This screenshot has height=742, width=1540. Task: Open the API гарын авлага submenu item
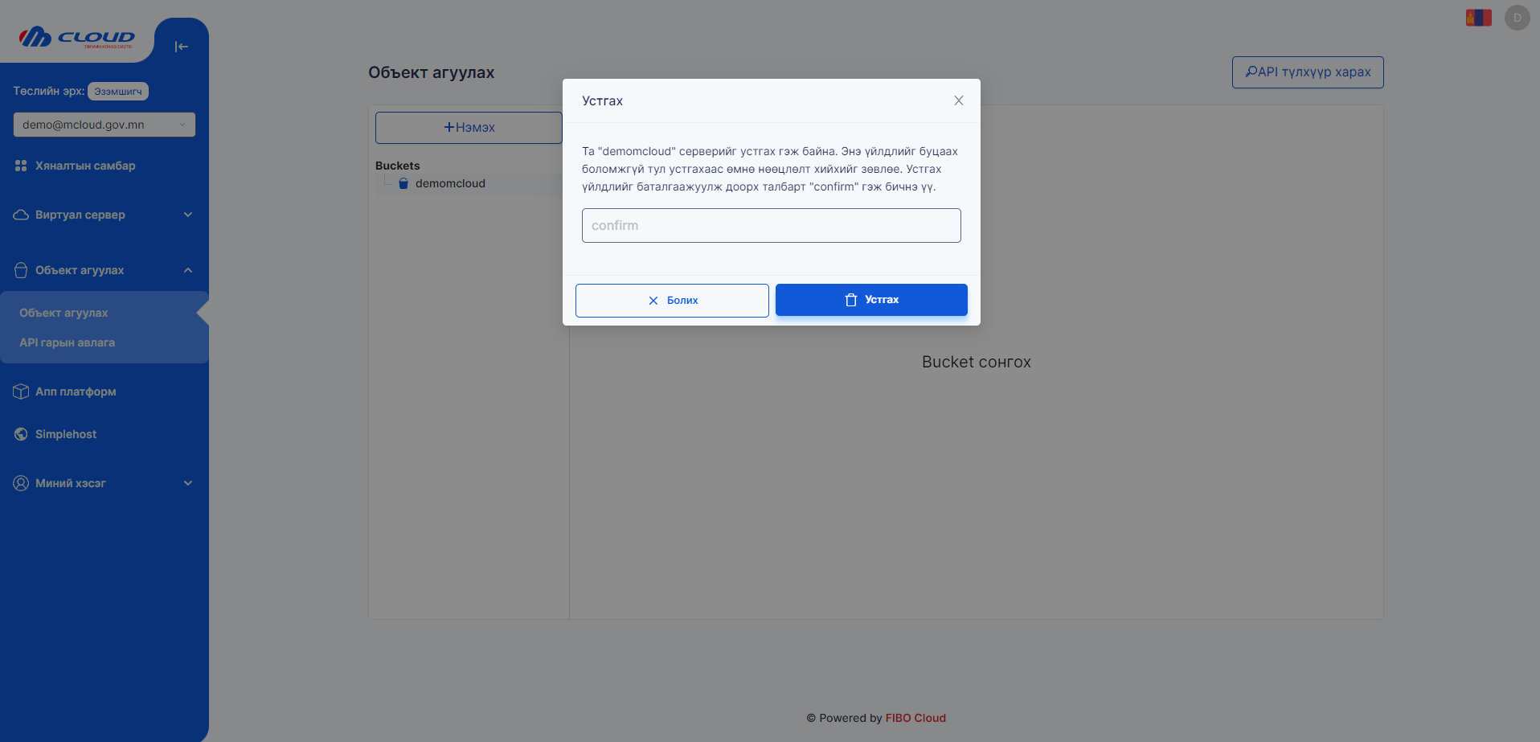tap(68, 342)
